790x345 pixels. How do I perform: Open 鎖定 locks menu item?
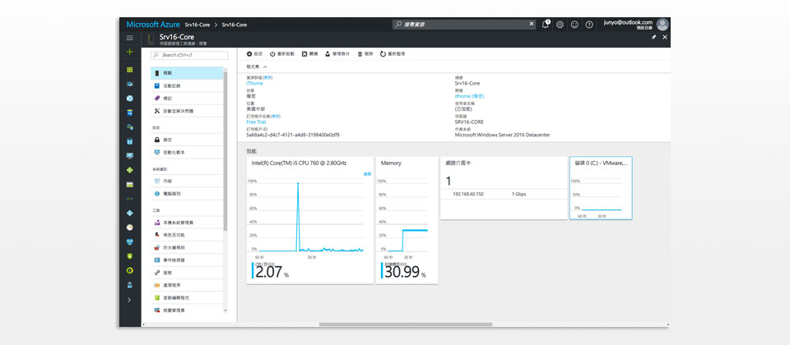(x=187, y=140)
